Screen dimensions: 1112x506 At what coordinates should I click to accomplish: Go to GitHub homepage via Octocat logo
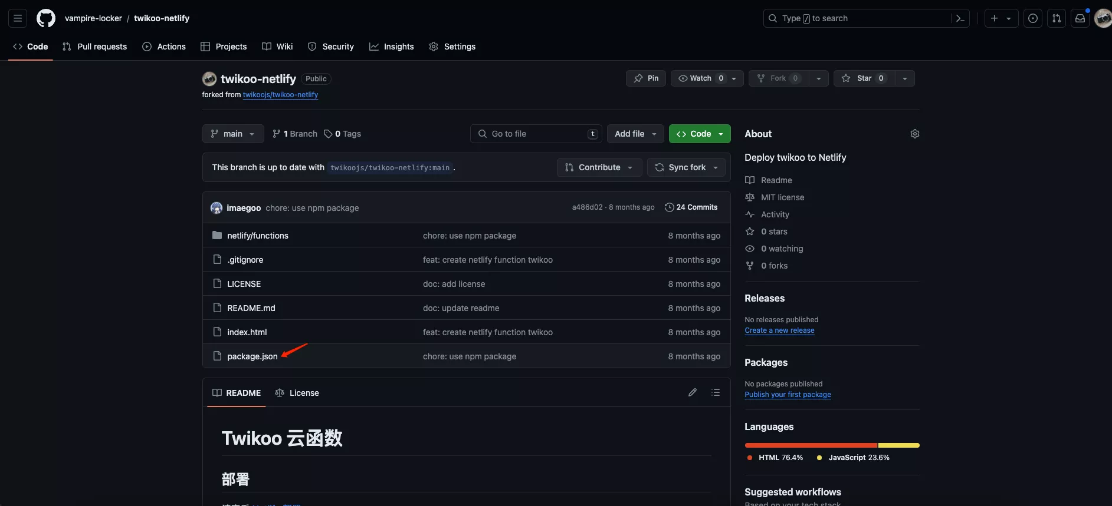(x=46, y=18)
